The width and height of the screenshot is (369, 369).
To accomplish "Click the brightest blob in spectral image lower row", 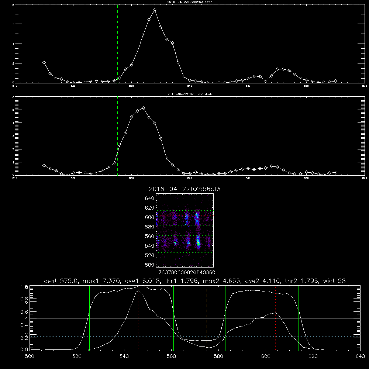I will [198, 242].
